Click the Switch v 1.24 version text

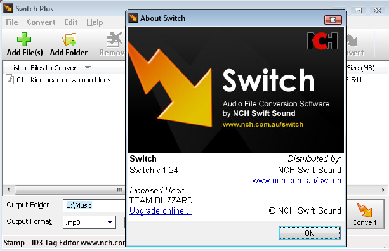tap(154, 170)
